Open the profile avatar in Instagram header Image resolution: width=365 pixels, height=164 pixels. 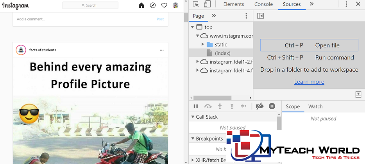(x=175, y=5)
